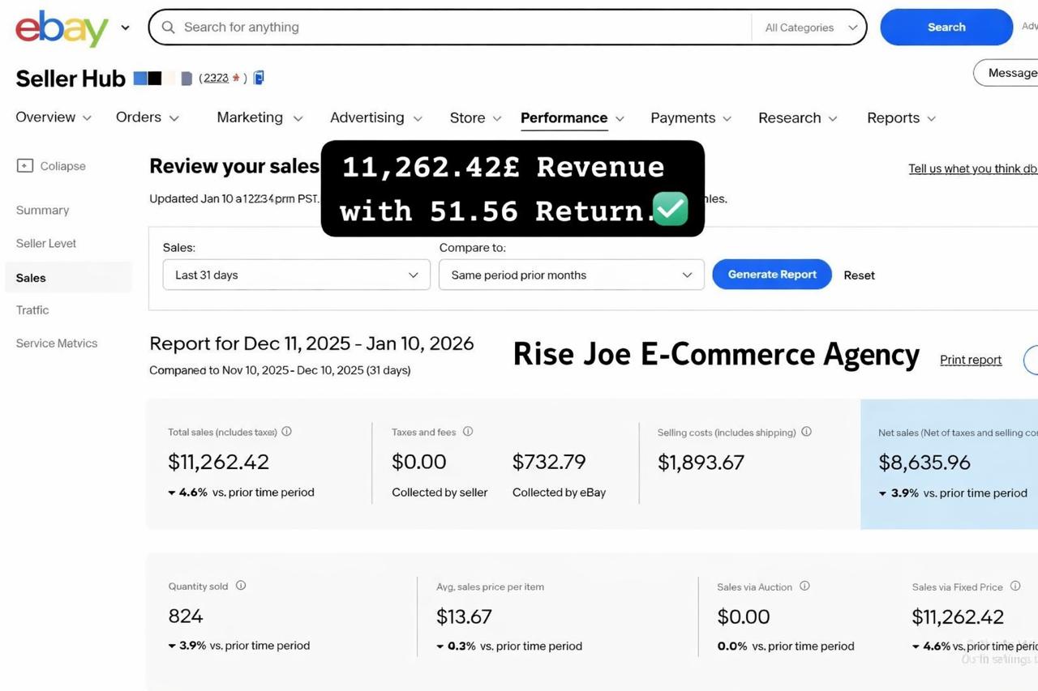Open the Performance menu
The image size is (1038, 691).
click(x=572, y=118)
